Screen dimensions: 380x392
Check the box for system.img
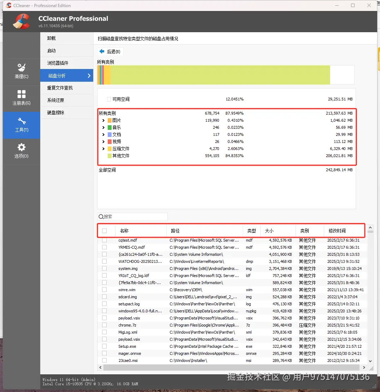[105, 269]
